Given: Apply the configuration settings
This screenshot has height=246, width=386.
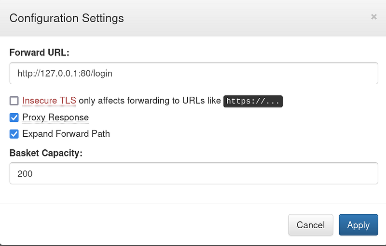Looking at the screenshot, I should (x=358, y=225).
